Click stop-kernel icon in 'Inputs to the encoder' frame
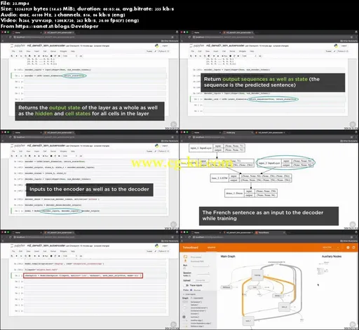The width and height of the screenshot is (359, 330). pos(51,156)
